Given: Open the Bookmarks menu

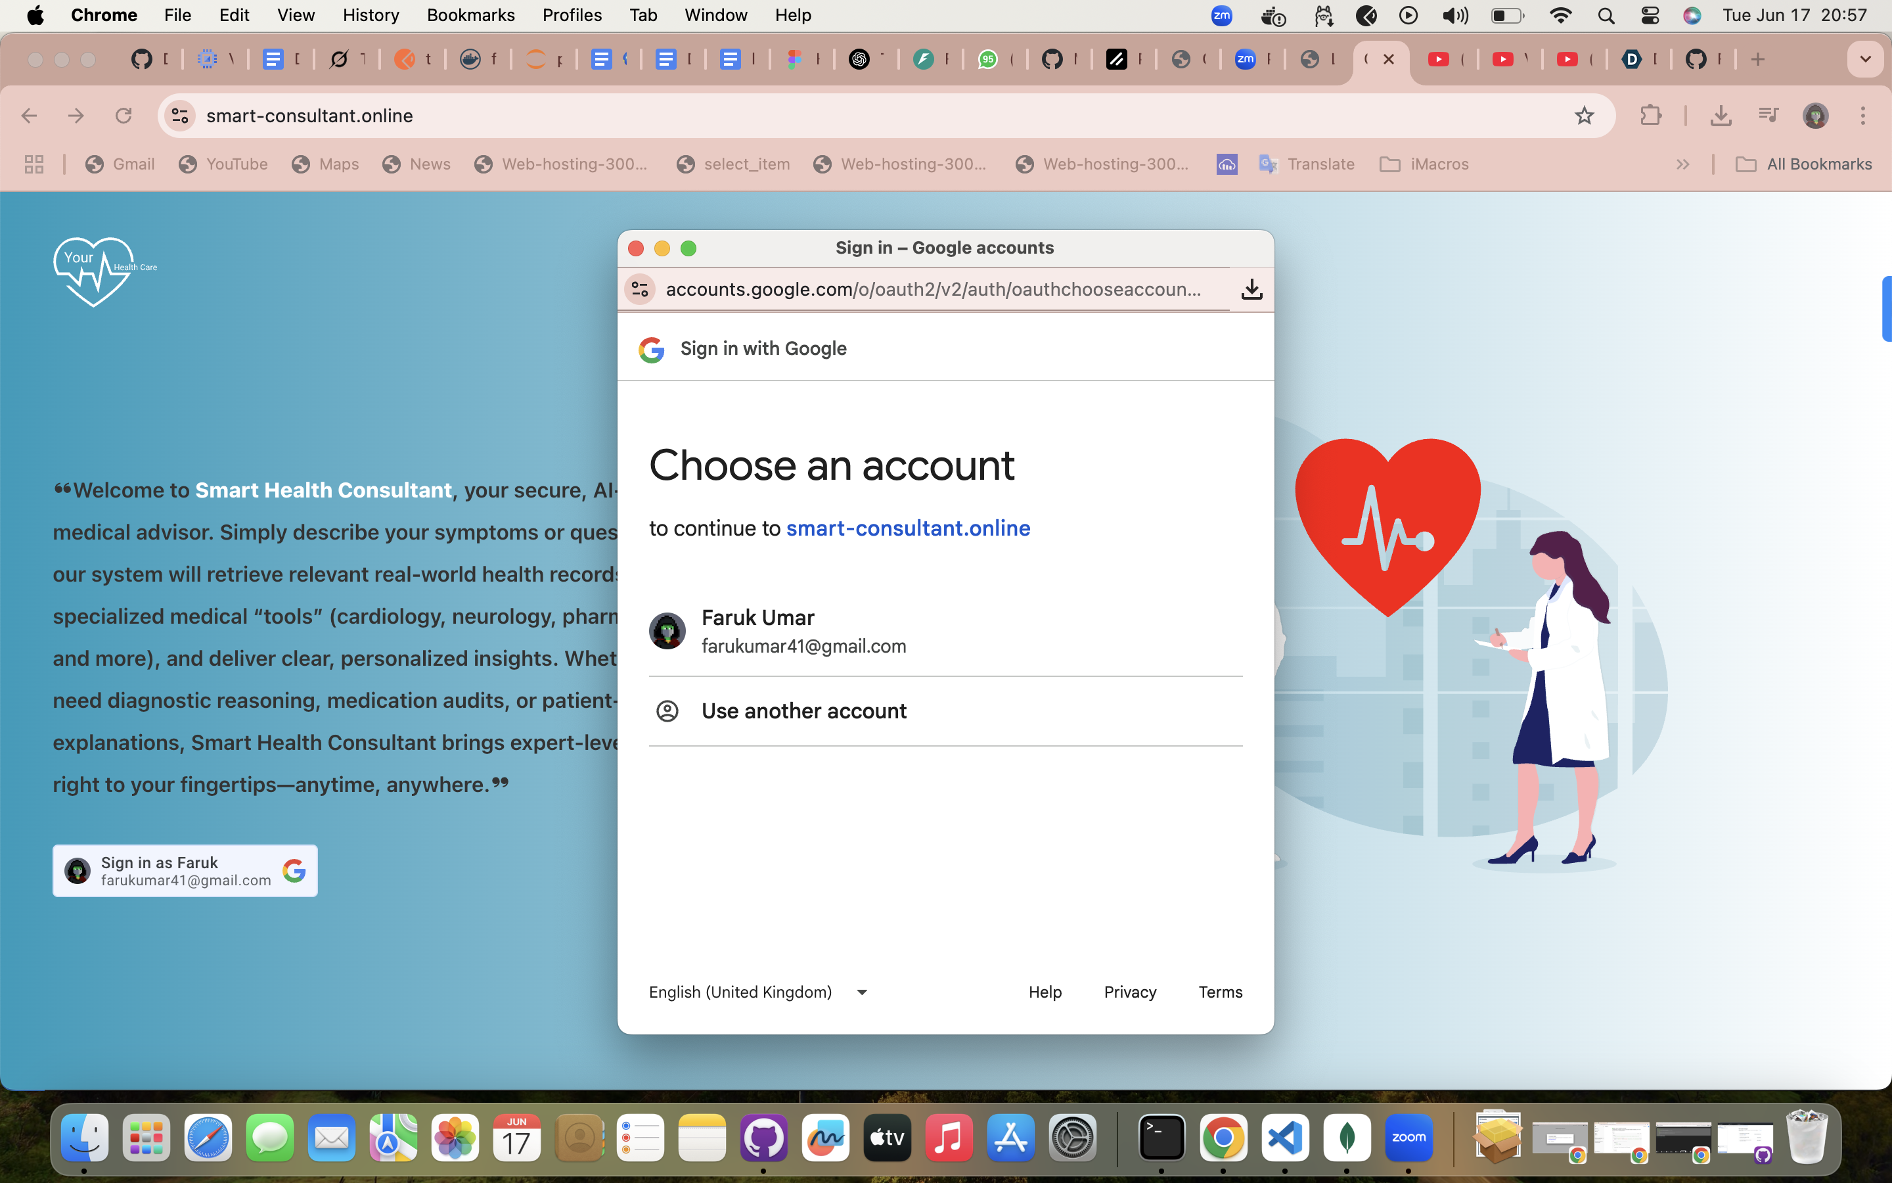Looking at the screenshot, I should click(x=470, y=16).
